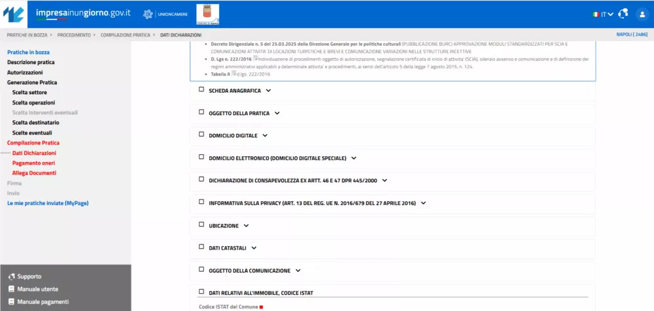Select Scelta settore step
The image size is (654, 311).
29,93
